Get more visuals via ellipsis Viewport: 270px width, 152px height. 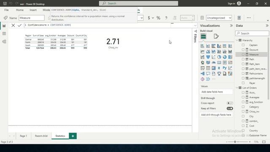coord(213,79)
